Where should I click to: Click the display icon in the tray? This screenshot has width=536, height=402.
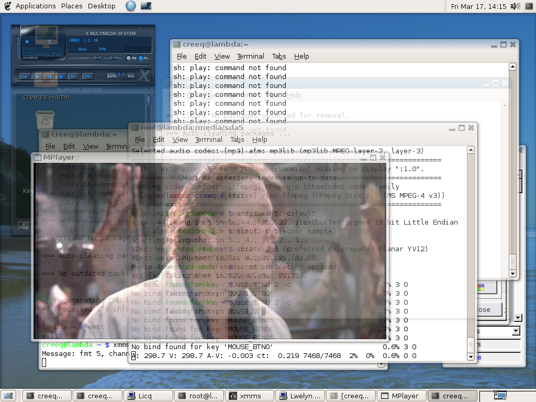529,6
